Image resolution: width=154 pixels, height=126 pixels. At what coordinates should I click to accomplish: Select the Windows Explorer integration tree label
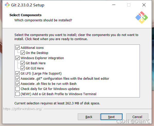point(42,58)
